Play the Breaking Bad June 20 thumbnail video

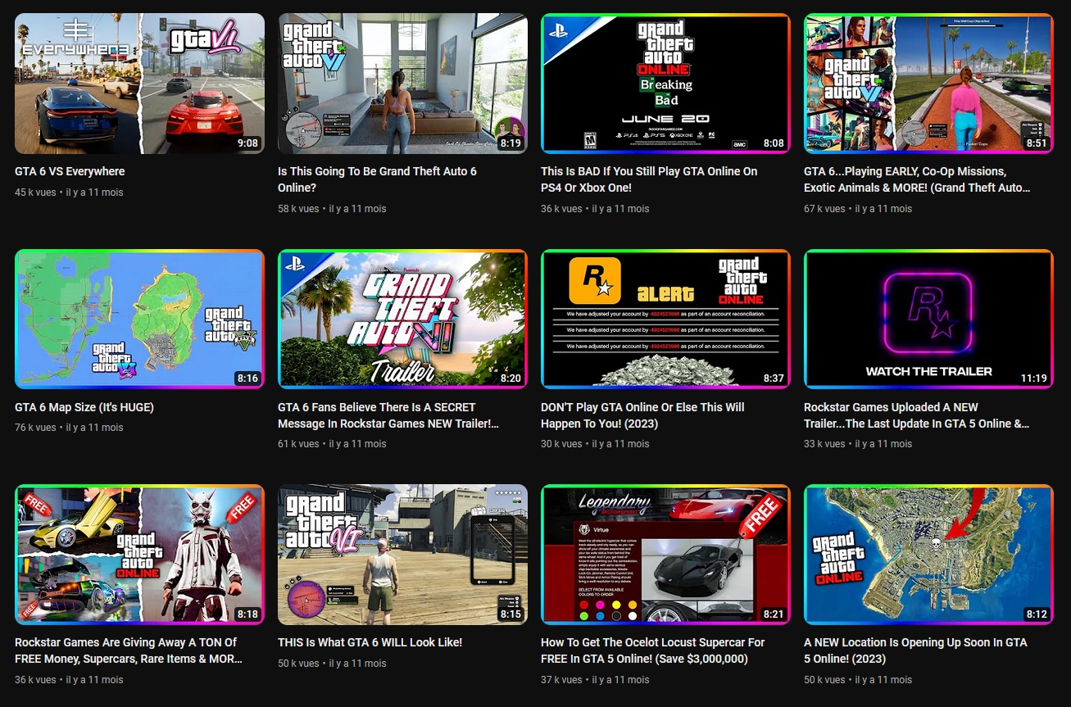[x=665, y=84]
